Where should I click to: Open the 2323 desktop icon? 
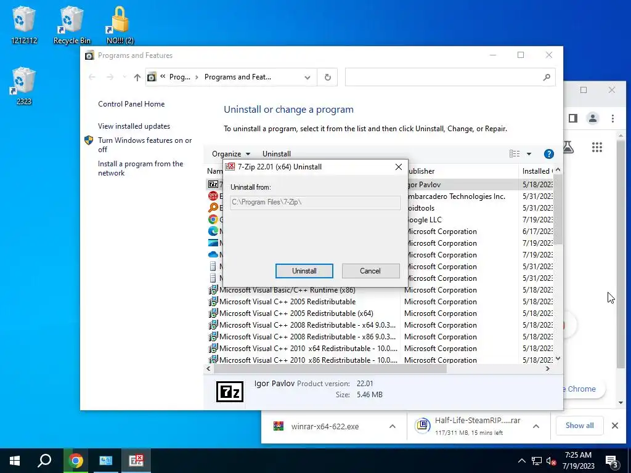pyautogui.click(x=24, y=86)
